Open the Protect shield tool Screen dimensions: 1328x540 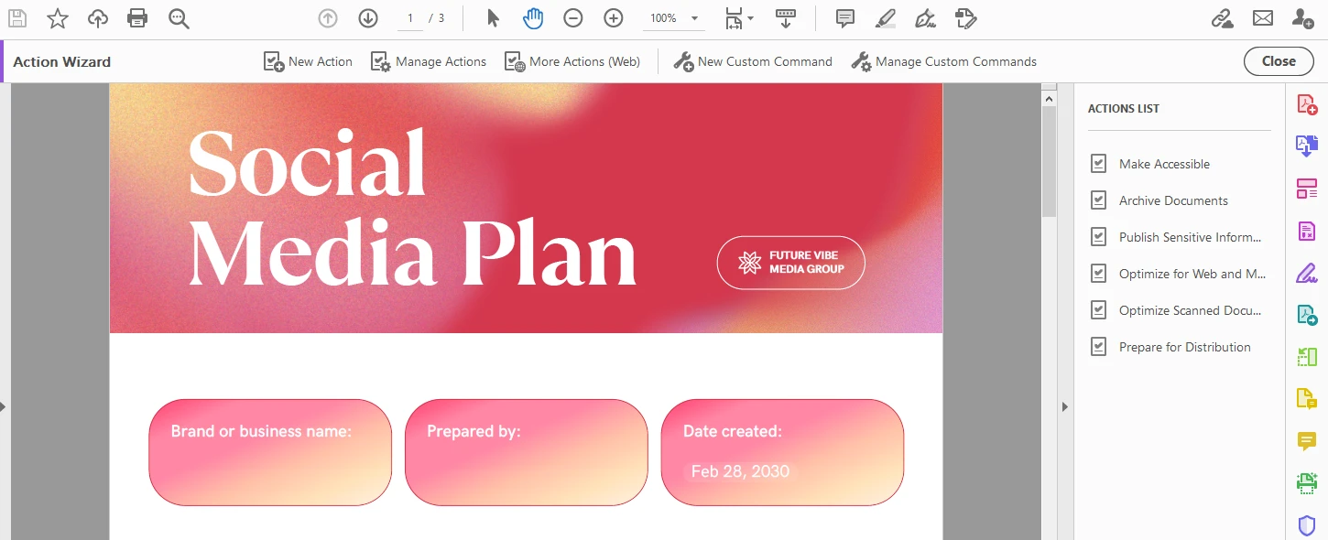coord(1307,525)
